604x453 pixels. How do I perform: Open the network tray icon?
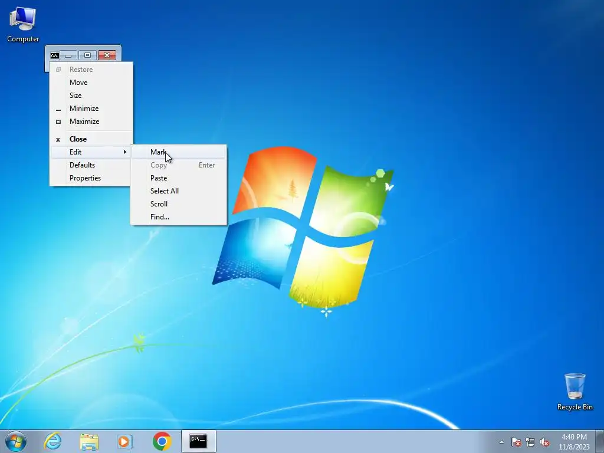click(x=530, y=442)
